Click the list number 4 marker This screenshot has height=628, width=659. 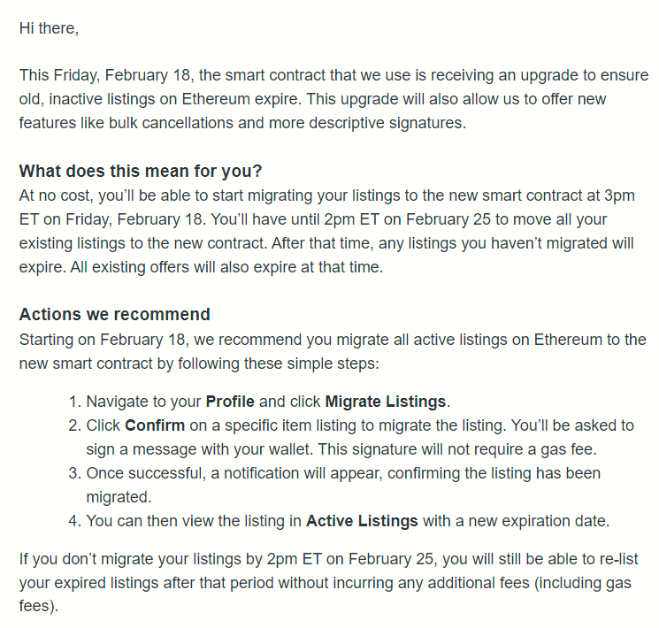tap(74, 521)
